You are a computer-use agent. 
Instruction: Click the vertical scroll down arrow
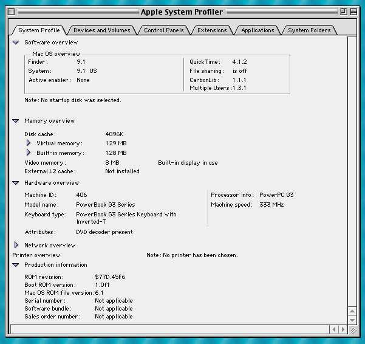[x=352, y=320]
